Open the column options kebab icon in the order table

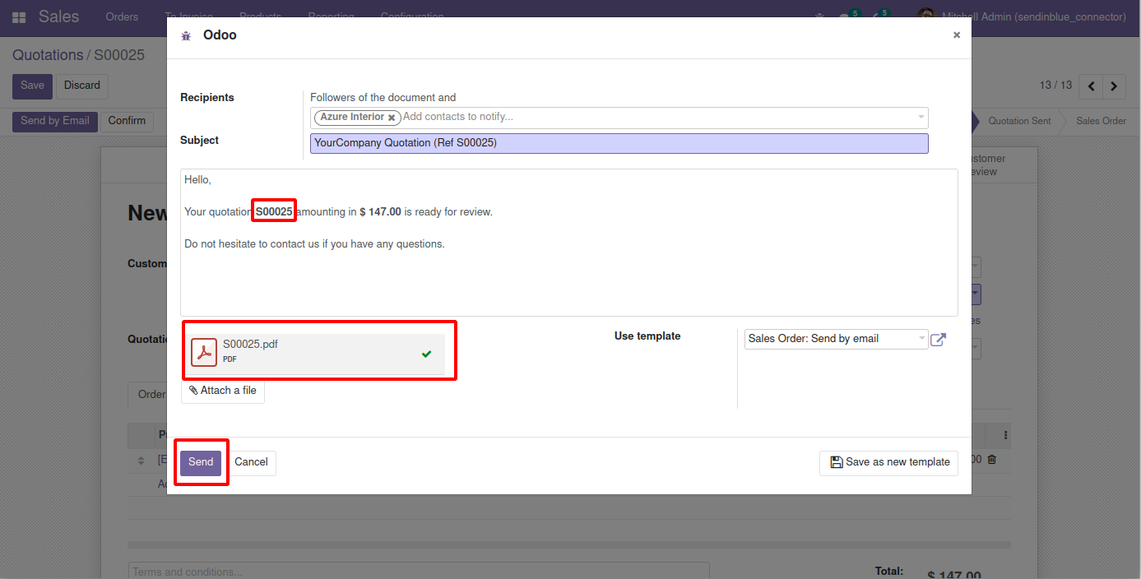point(1005,435)
